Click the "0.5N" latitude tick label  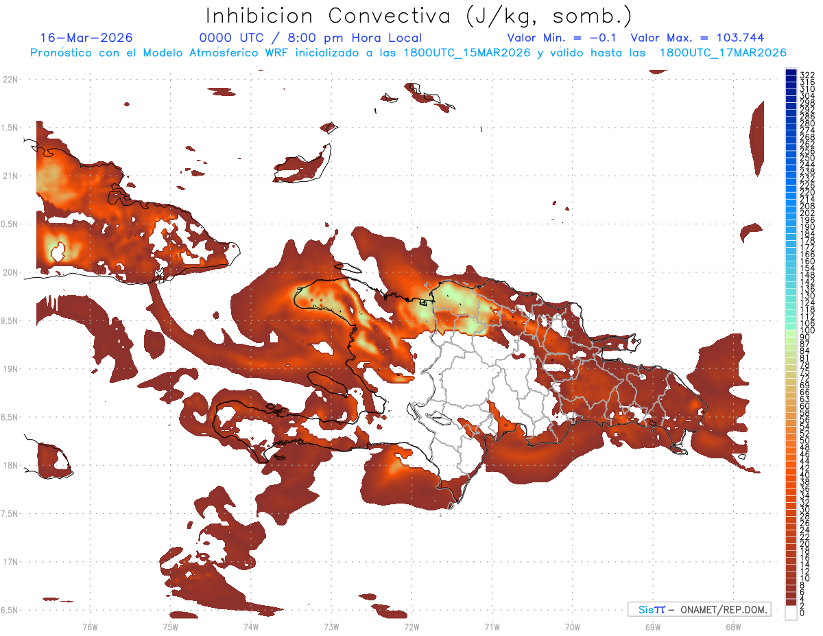10,224
